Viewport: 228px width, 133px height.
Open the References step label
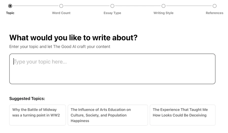(x=215, y=13)
